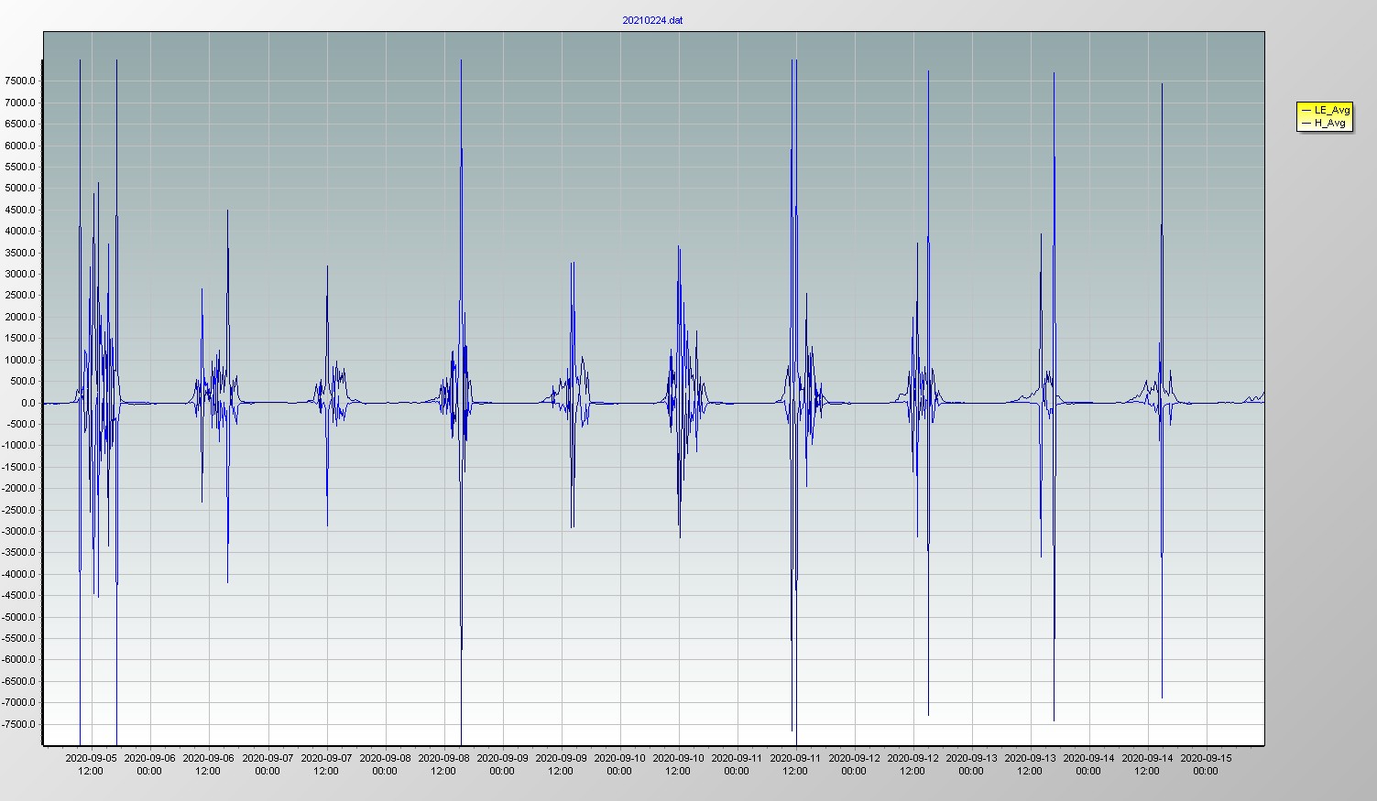Click the 2020-09-13 12:00 x-axis label

pyautogui.click(x=1030, y=764)
